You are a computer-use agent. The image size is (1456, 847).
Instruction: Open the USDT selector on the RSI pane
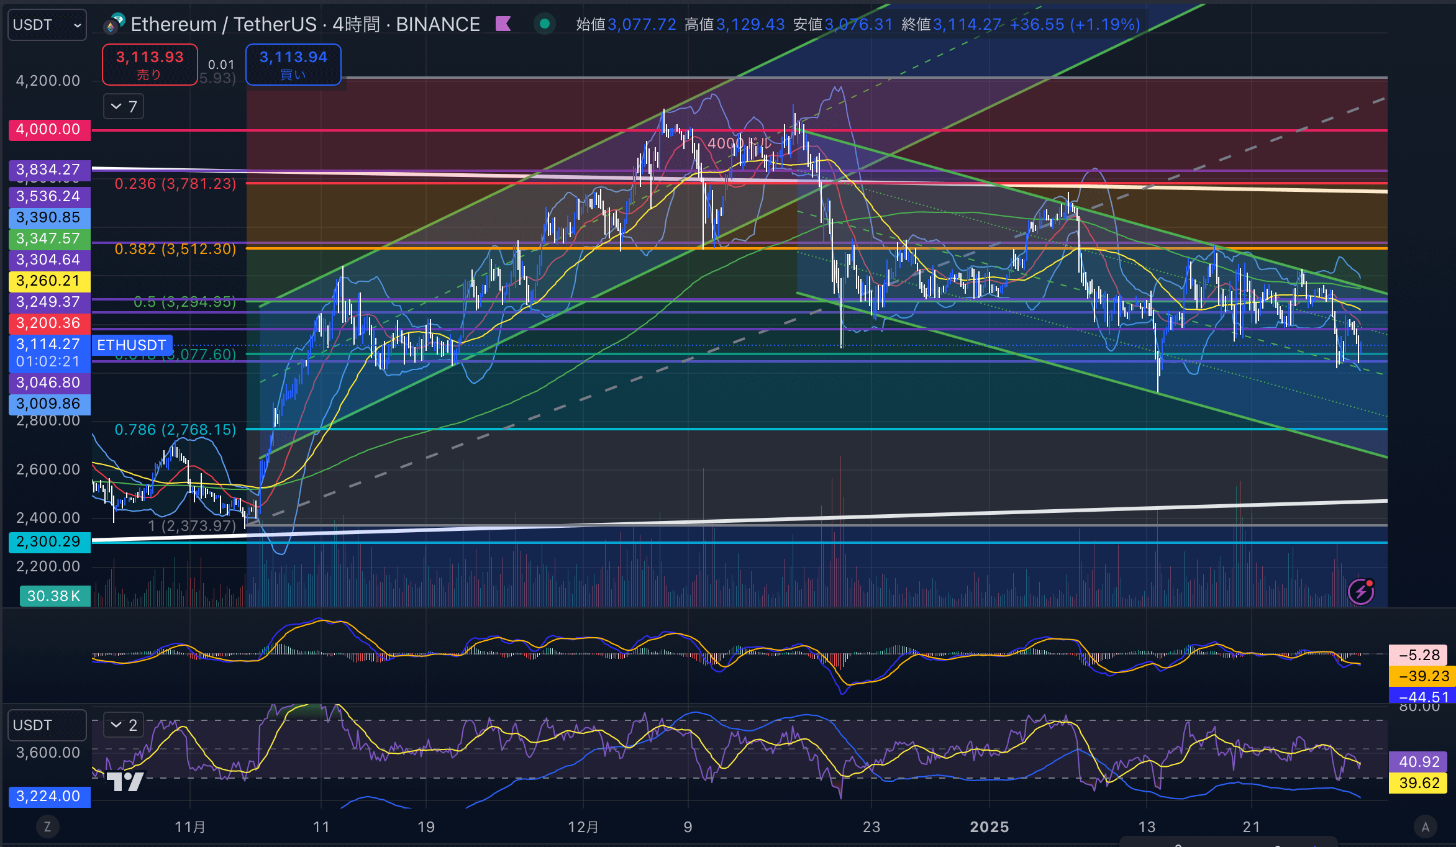[47, 725]
